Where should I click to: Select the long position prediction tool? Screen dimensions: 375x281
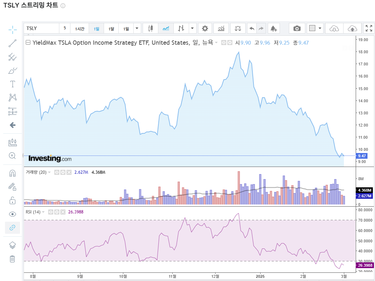13,111
